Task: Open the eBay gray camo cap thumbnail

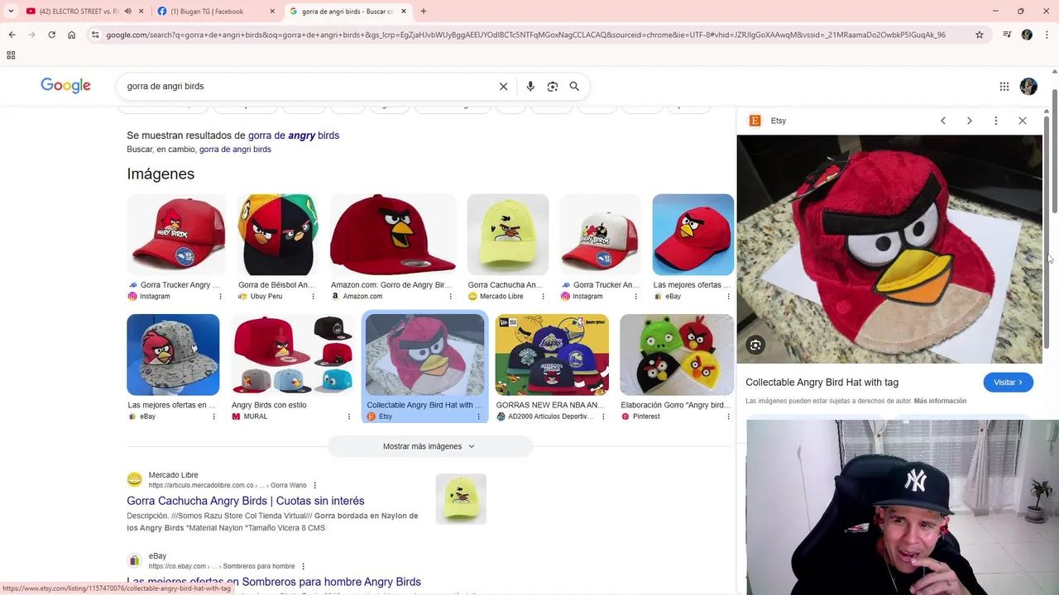Action: click(x=173, y=355)
